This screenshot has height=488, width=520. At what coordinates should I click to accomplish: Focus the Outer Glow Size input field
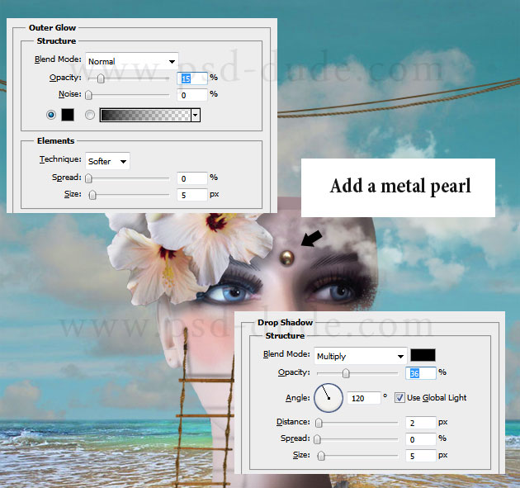point(192,195)
